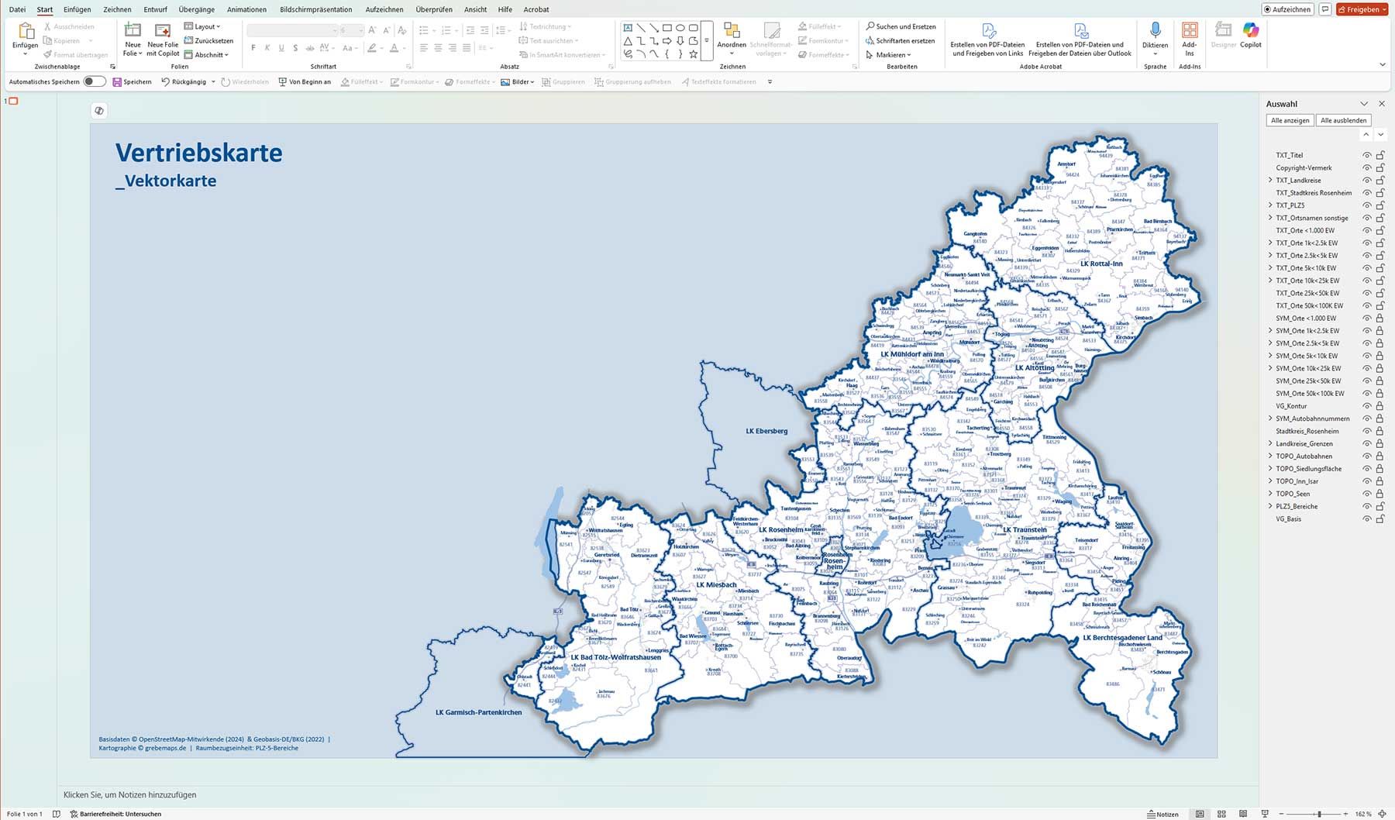The width and height of the screenshot is (1395, 820).
Task: Open Anordnen arrange tool
Action: coord(731,39)
